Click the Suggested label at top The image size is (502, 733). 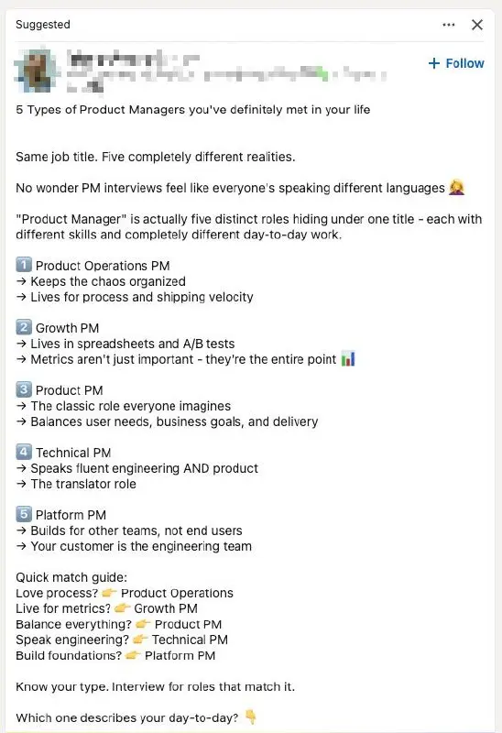click(43, 25)
